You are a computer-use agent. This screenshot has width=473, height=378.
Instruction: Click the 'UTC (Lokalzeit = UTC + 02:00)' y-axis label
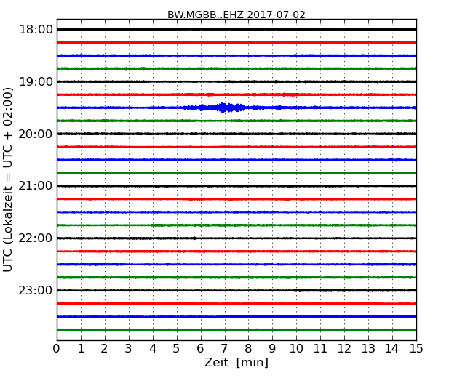(8, 180)
